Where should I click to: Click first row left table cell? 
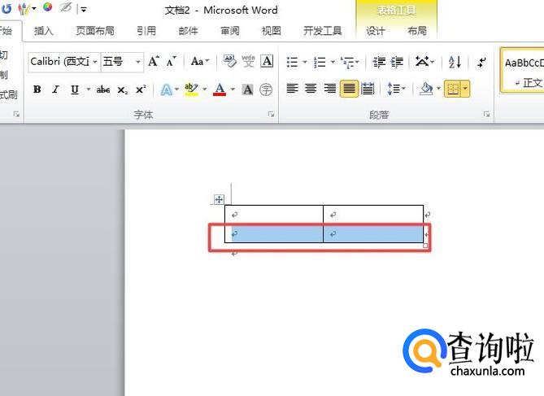tap(274, 214)
